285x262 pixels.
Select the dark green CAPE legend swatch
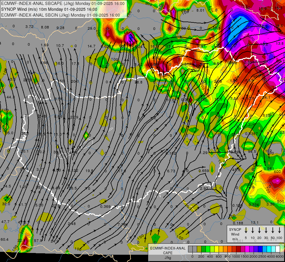203,249
